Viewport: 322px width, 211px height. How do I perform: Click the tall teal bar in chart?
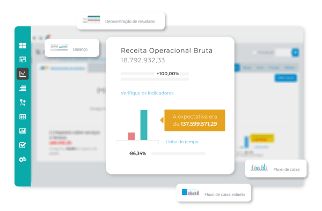pyautogui.click(x=144, y=125)
